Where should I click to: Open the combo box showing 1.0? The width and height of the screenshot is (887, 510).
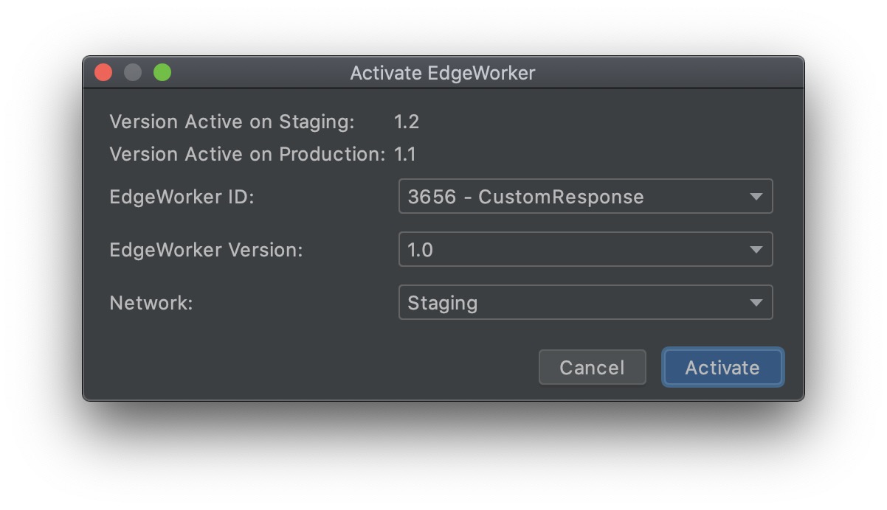pyautogui.click(x=586, y=250)
